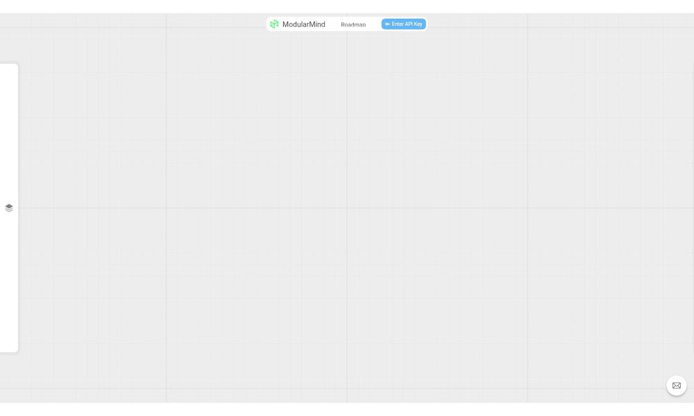Open the Roadmap link
This screenshot has width=694, height=416.
pos(353,25)
